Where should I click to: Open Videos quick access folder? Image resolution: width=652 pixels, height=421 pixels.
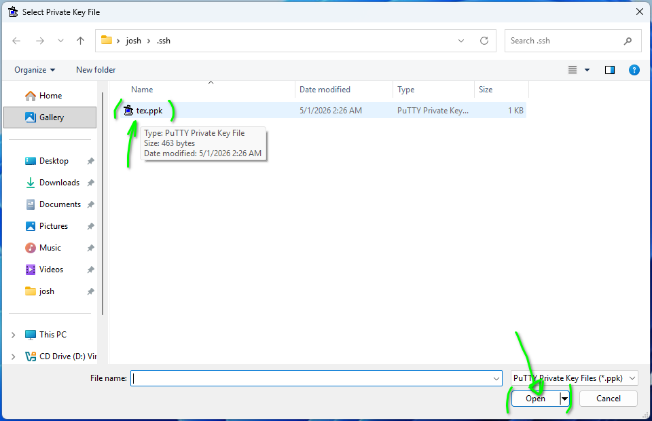tap(51, 270)
